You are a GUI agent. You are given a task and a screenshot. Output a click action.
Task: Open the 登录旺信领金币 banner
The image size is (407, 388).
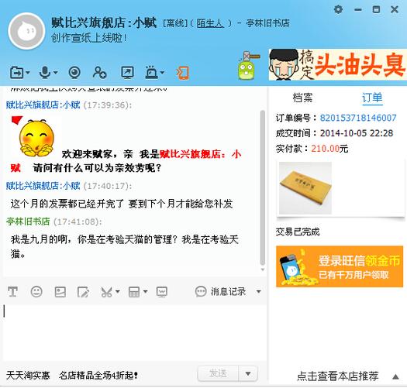click(x=340, y=266)
